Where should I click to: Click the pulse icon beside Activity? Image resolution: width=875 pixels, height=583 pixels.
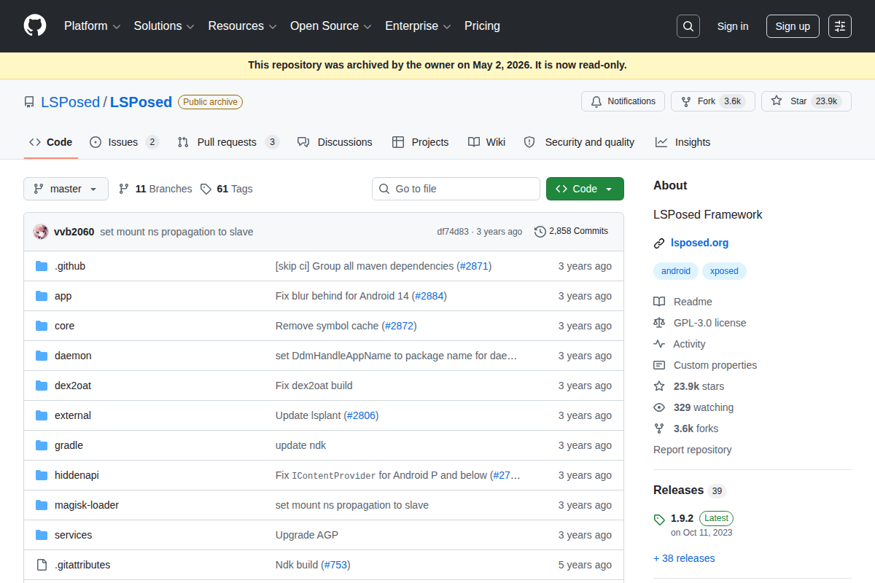pos(659,344)
